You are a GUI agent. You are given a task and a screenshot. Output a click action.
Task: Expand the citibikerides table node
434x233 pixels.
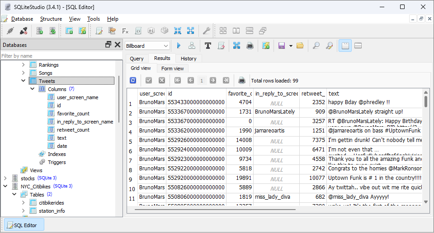point(23,203)
